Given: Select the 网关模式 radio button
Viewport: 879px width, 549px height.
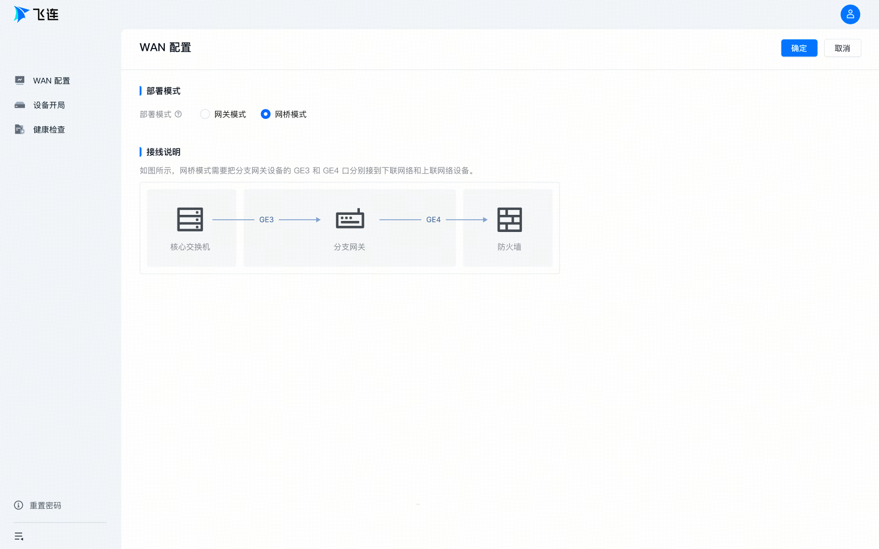Looking at the screenshot, I should click(x=205, y=114).
